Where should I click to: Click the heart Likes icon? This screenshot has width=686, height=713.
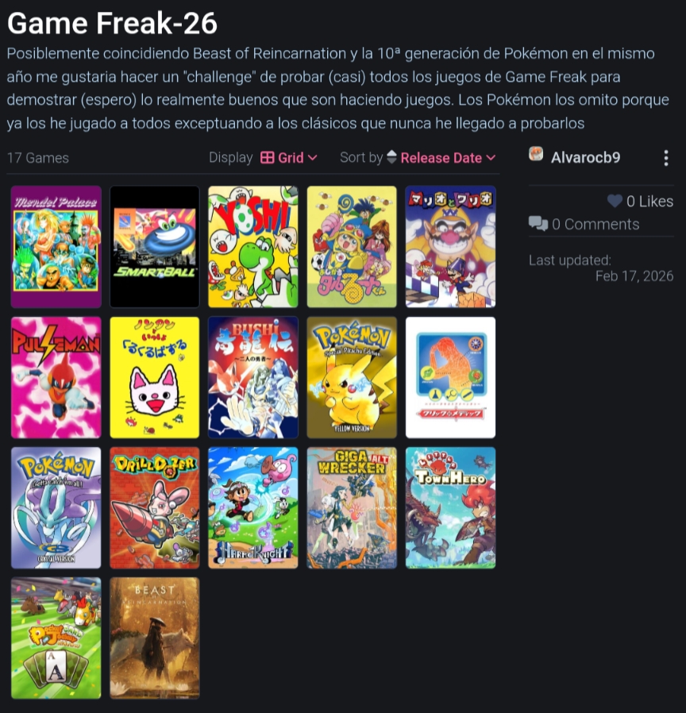click(x=615, y=201)
